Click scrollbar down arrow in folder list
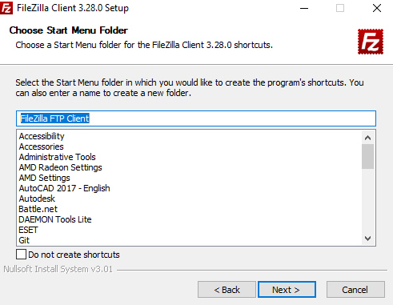Screen dimensions: 393x305 click(x=367, y=239)
